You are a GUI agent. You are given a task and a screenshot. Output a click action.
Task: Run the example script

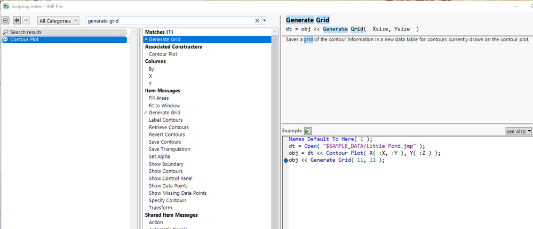(x=308, y=131)
